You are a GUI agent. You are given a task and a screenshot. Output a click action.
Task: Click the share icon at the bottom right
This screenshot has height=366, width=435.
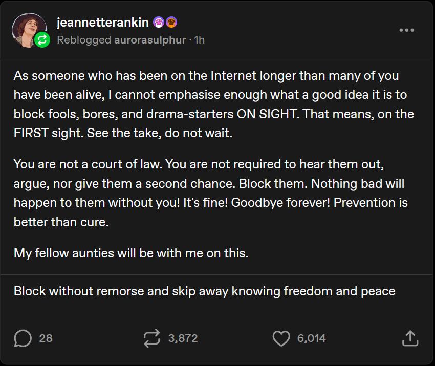[x=410, y=338]
